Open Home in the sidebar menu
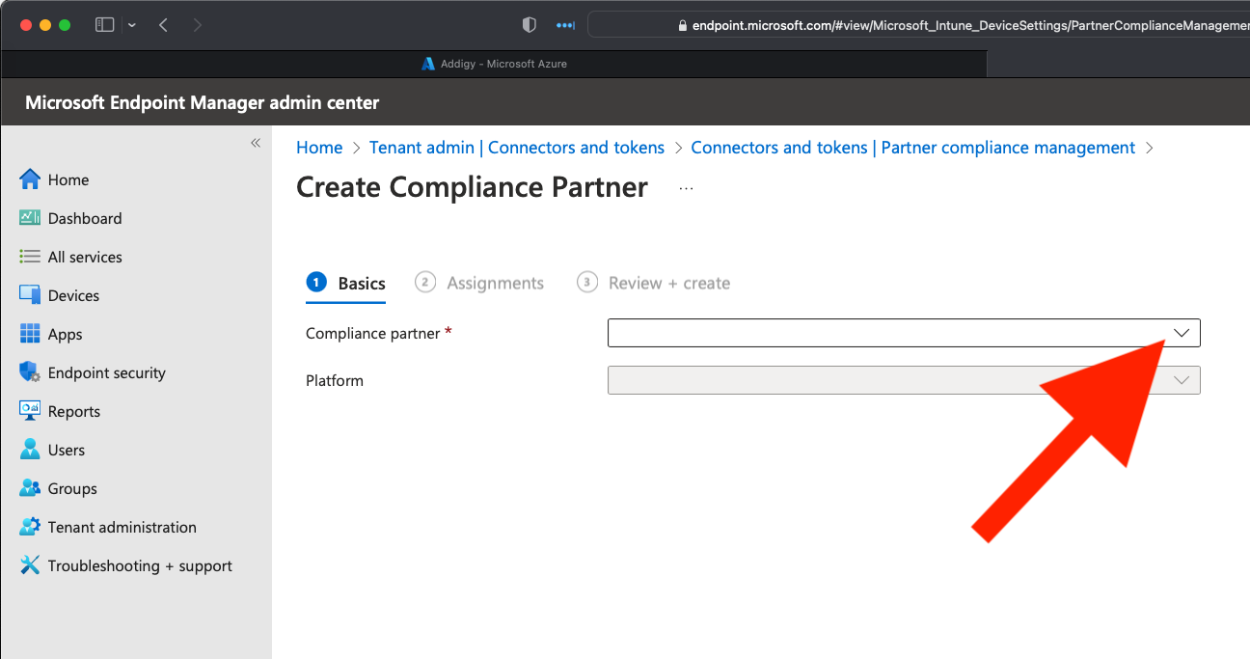Screen dimensions: 1250x659 68,179
